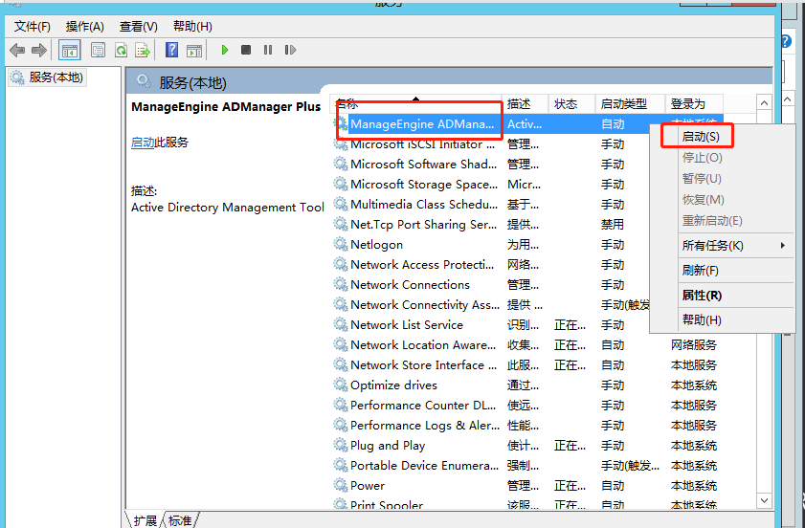Toggle the show/hide console tree icon
Image resolution: width=805 pixels, height=528 pixels.
pos(69,50)
